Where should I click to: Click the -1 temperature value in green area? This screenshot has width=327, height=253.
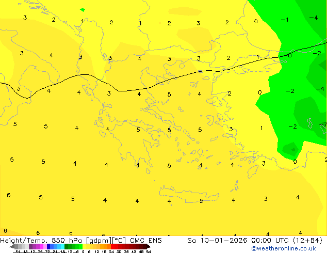click(x=284, y=20)
